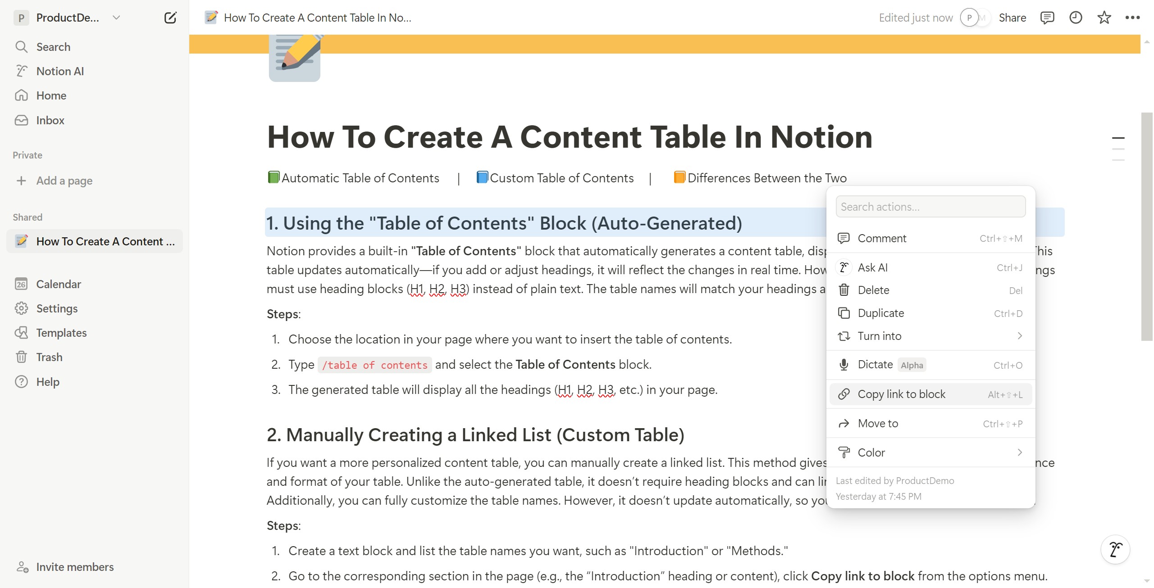
Task: Click the Search actions input field
Action: tap(930, 207)
